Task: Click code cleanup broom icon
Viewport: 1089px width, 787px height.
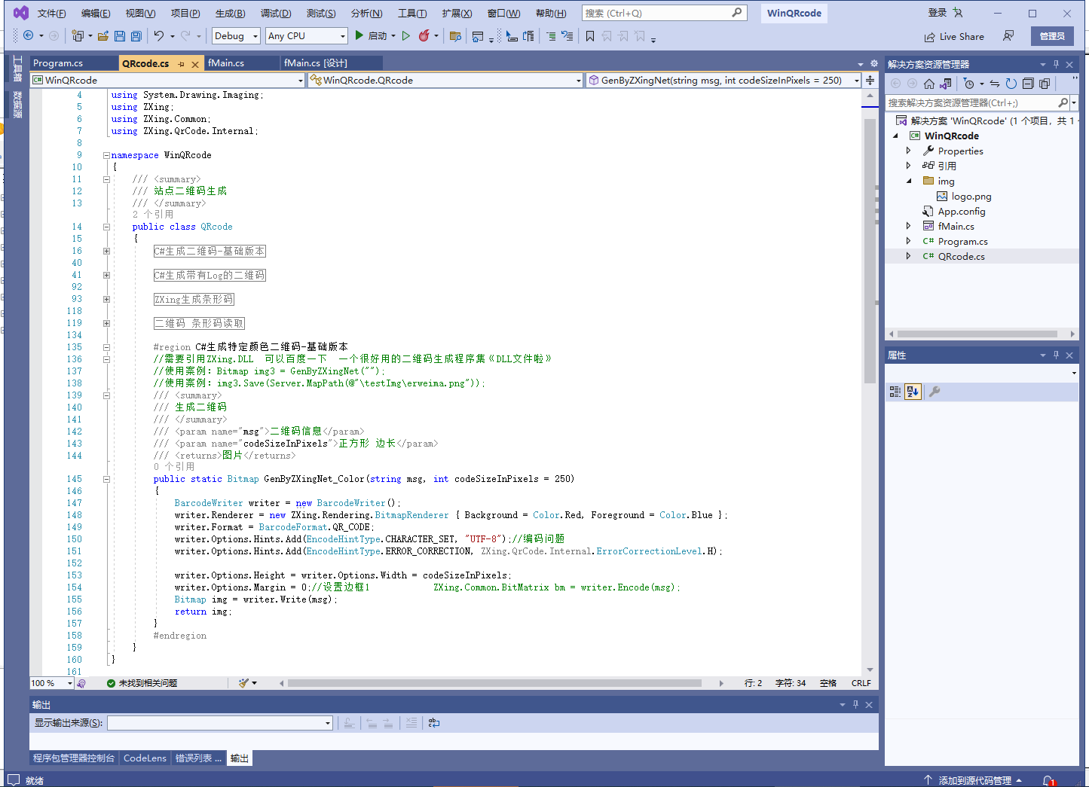Action: [x=243, y=683]
